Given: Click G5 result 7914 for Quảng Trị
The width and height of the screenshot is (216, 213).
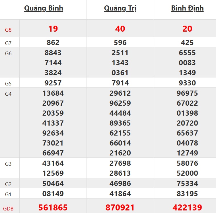Looking at the screenshot, I should coord(120,83).
